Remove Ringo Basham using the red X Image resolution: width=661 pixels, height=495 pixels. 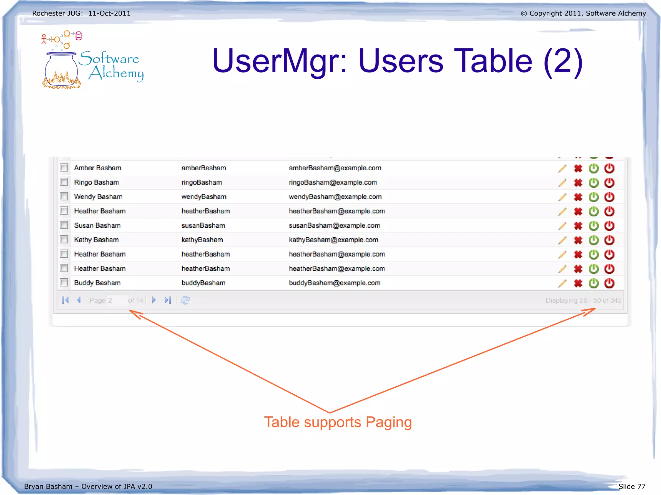[x=578, y=183]
